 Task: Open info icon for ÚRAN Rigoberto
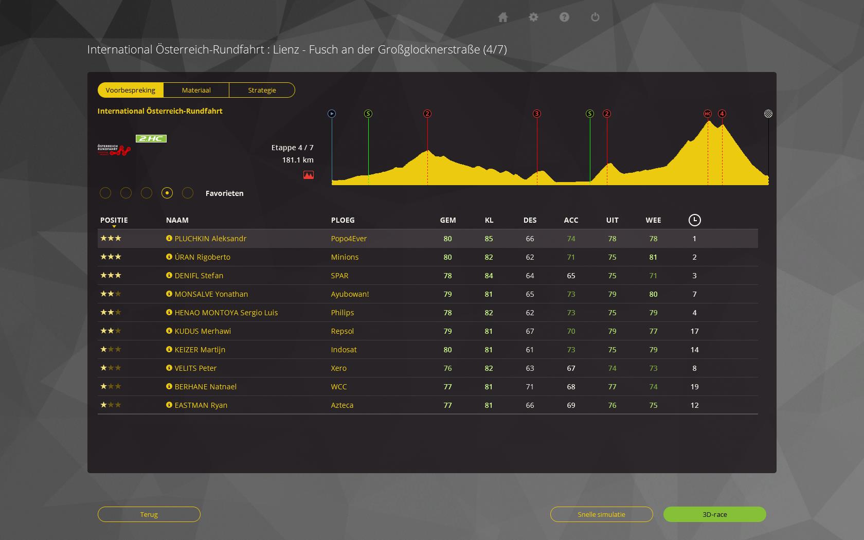point(169,257)
